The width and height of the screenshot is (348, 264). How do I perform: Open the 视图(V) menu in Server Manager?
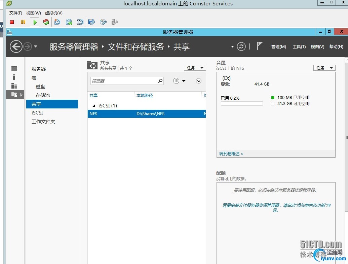click(x=317, y=47)
